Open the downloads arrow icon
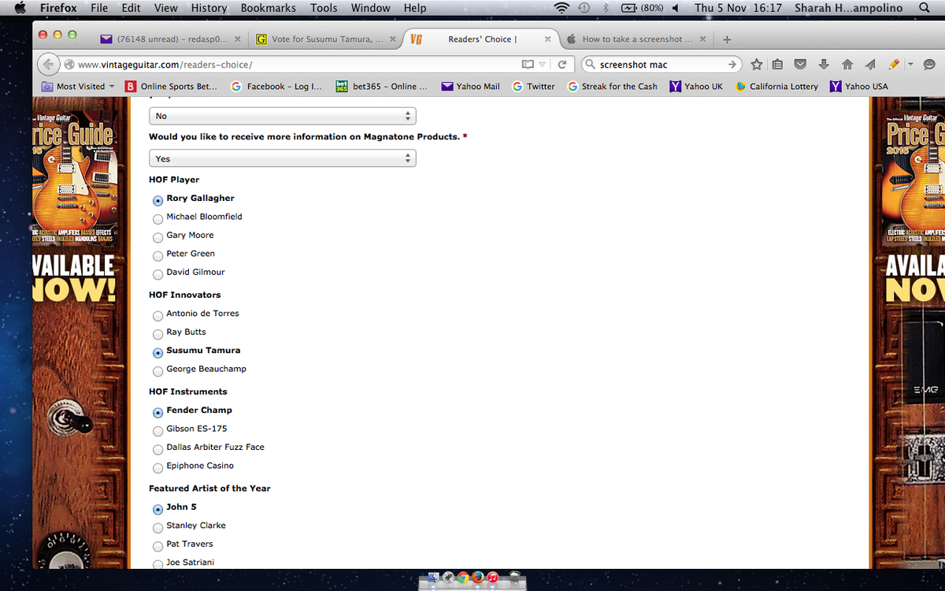Screen dimensions: 945x591 pos(825,65)
